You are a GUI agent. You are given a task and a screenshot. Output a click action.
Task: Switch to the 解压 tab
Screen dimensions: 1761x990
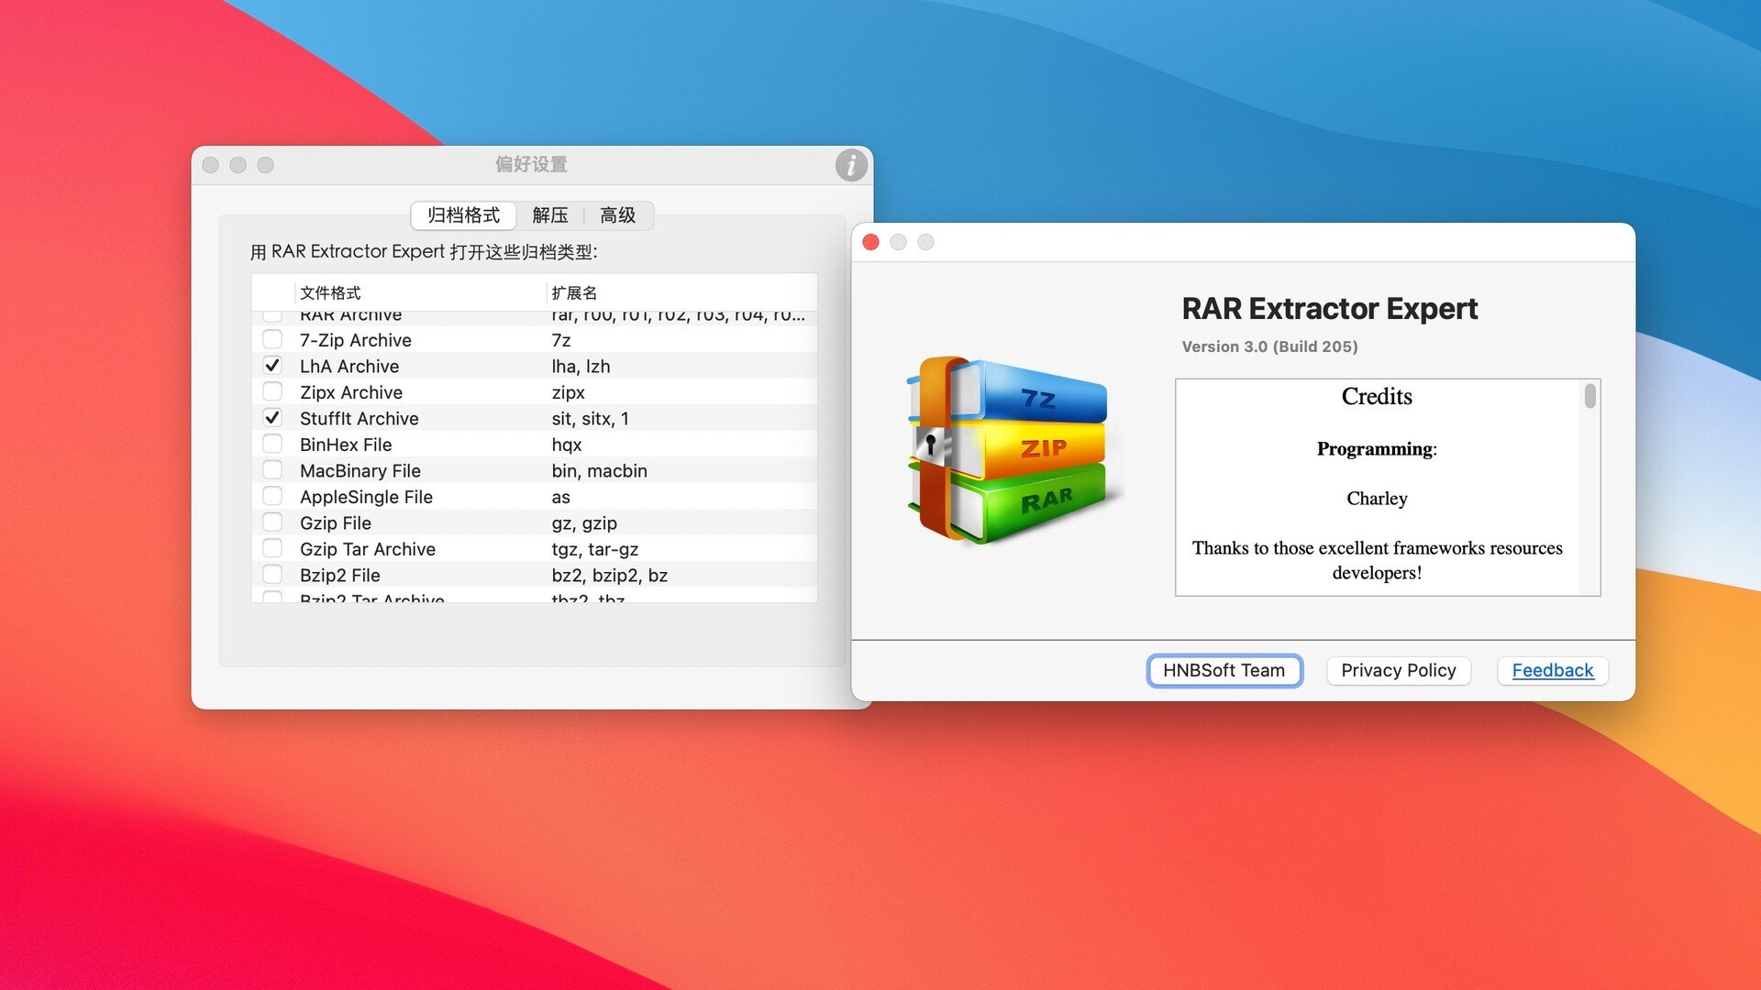click(x=549, y=215)
